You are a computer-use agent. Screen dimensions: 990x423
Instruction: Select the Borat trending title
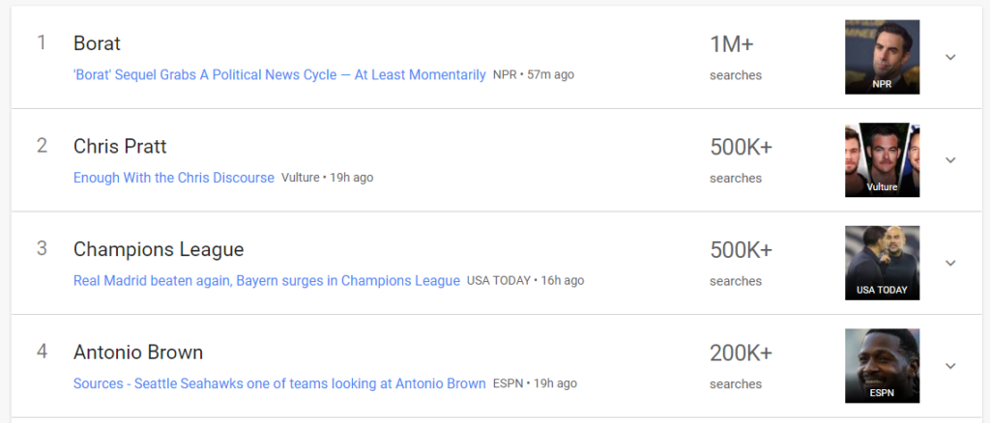pyautogui.click(x=97, y=43)
